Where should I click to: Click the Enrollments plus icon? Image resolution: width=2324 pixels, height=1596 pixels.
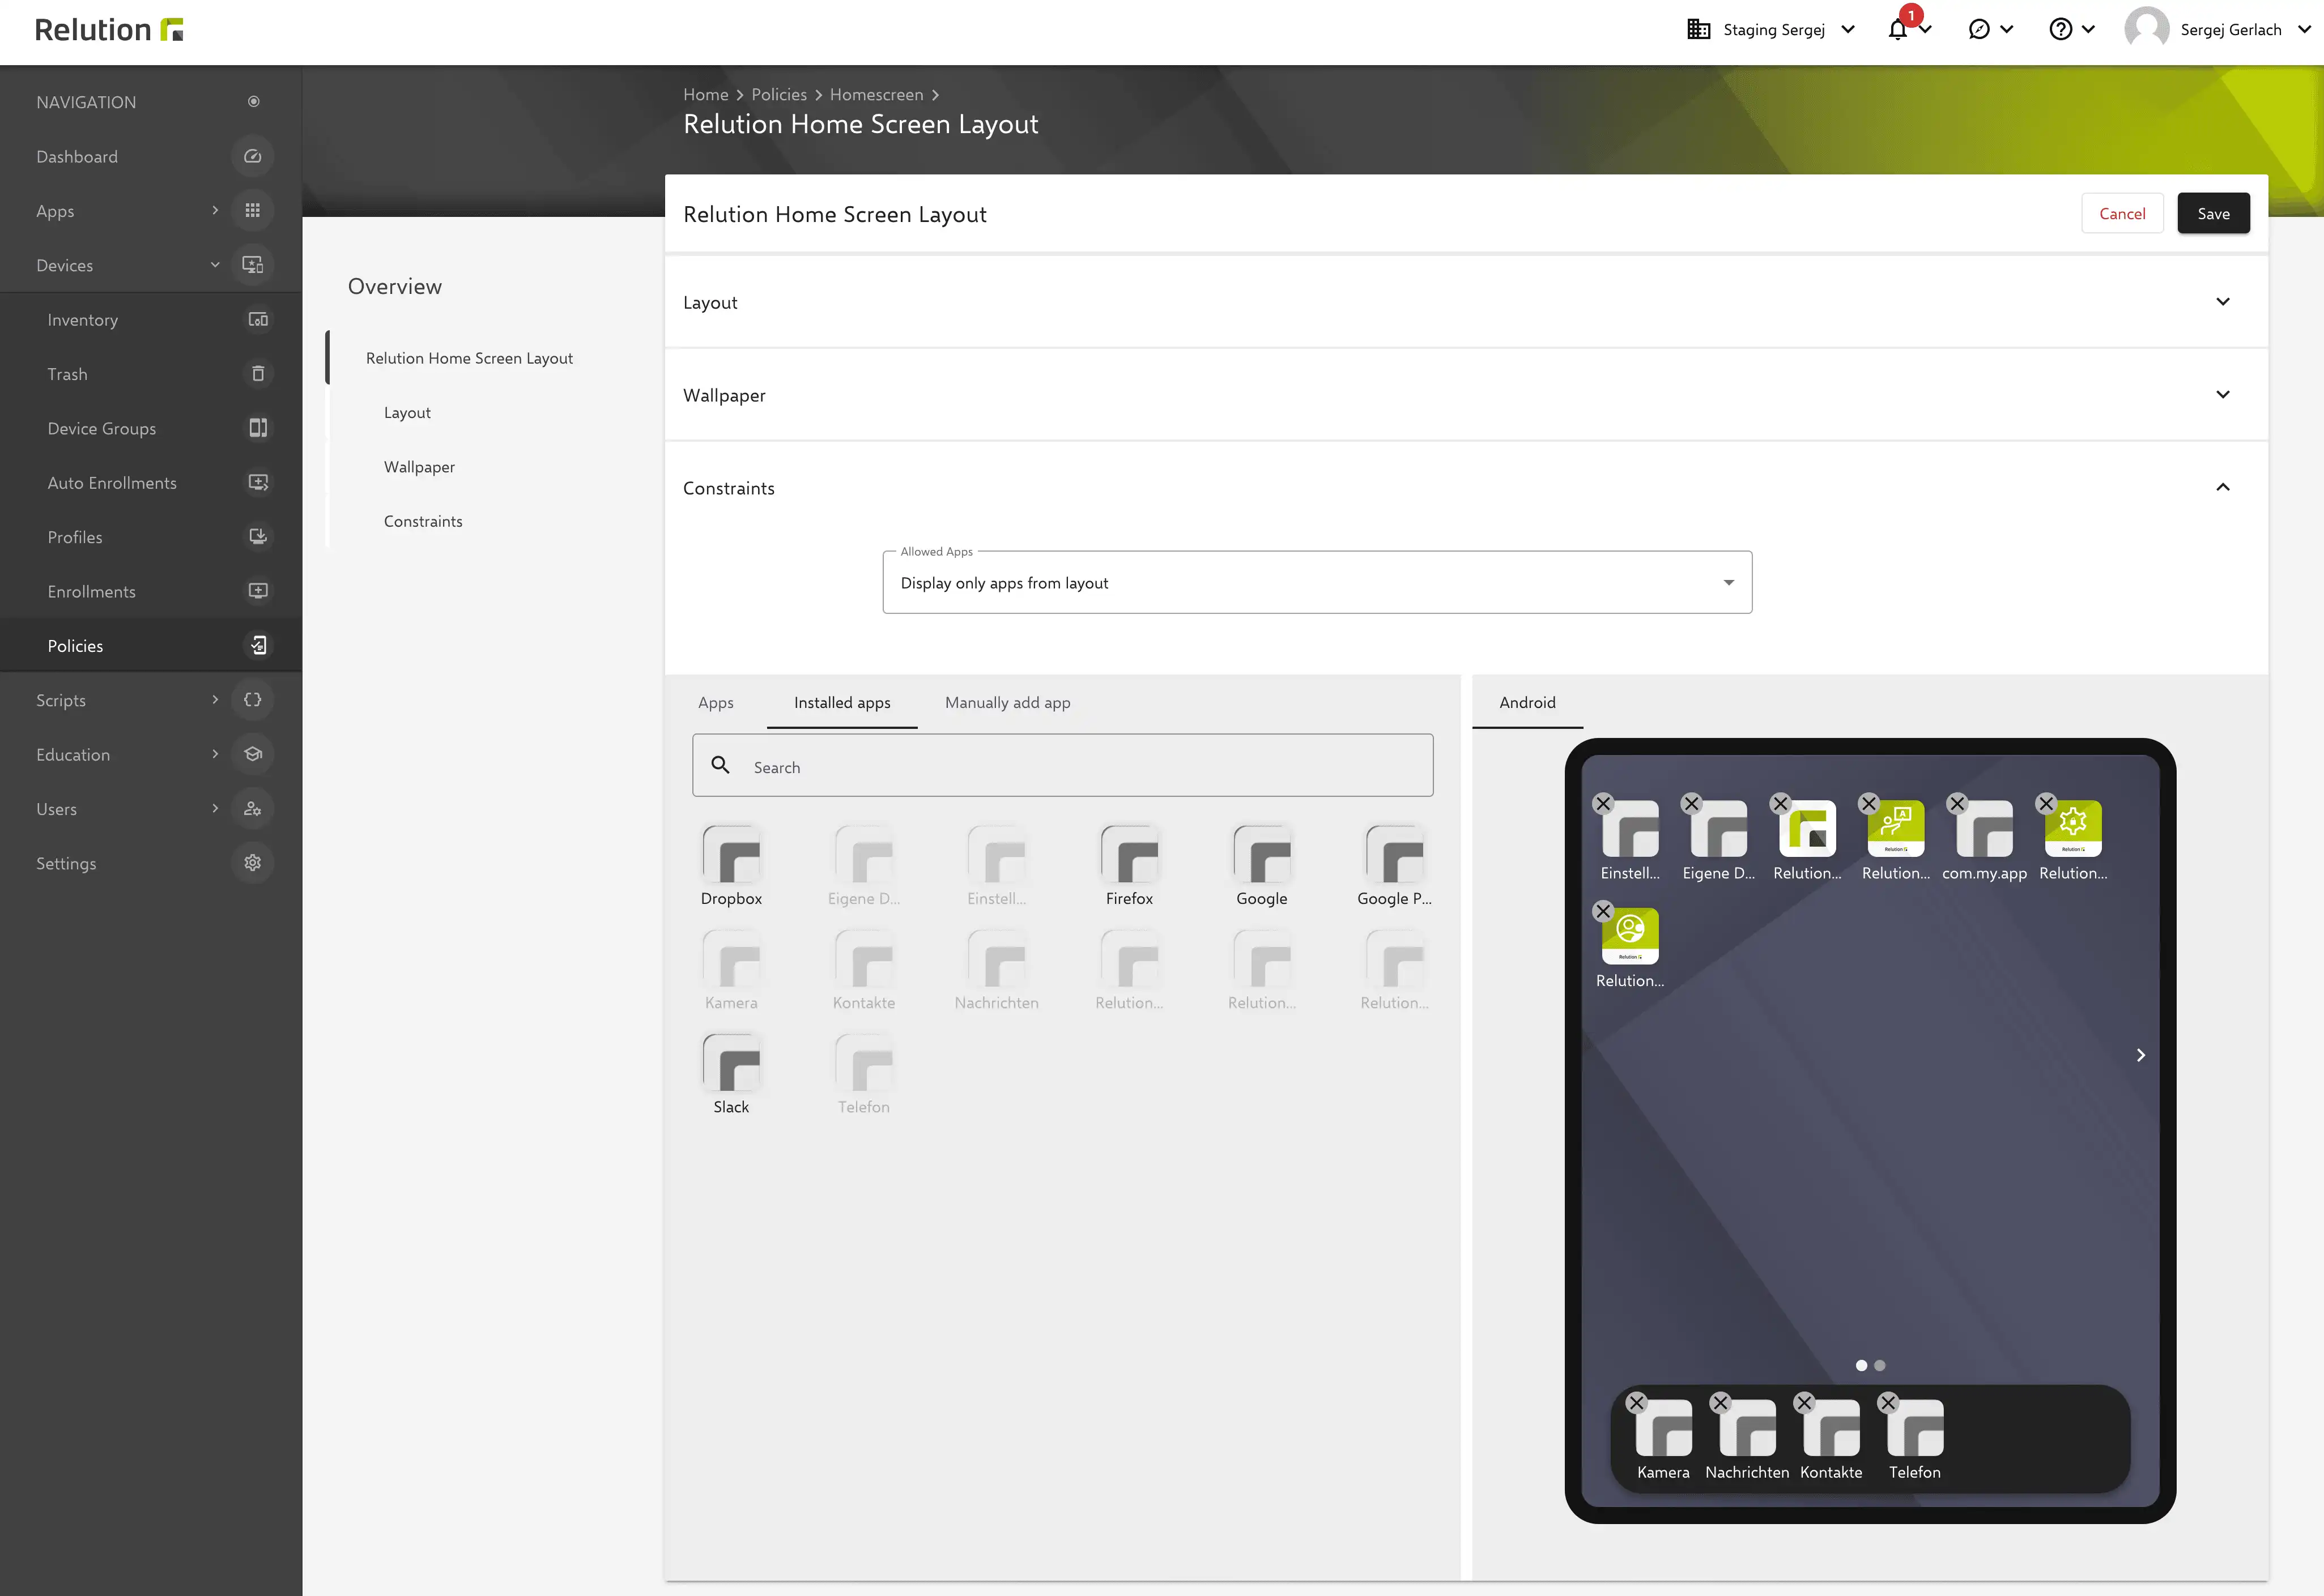point(257,591)
